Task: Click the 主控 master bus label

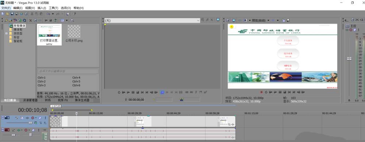Action: (x=353, y=26)
